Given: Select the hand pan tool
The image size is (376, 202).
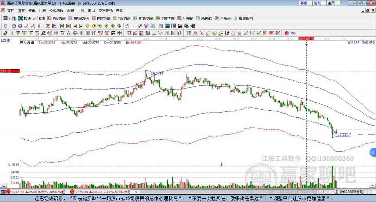Looking at the screenshot, I should (x=127, y=26).
